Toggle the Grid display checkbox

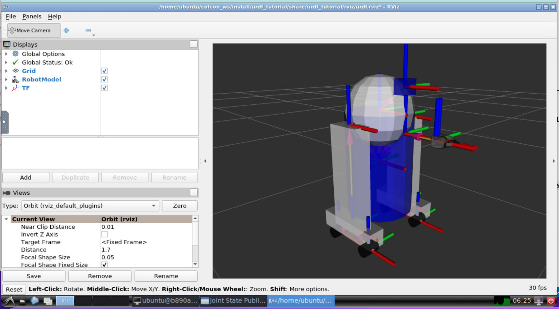tap(105, 71)
